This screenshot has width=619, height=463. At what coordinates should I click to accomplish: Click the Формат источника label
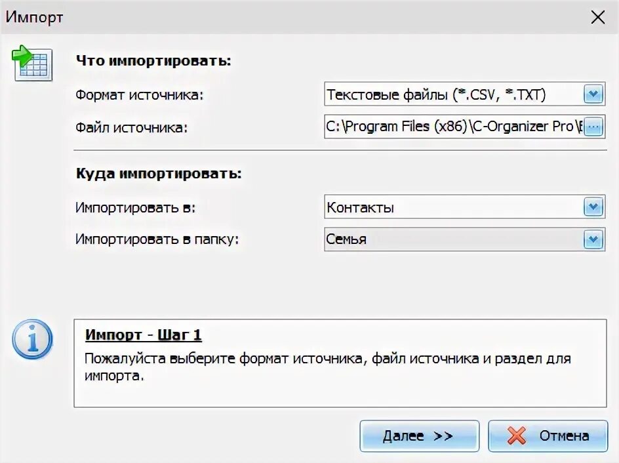[140, 95]
